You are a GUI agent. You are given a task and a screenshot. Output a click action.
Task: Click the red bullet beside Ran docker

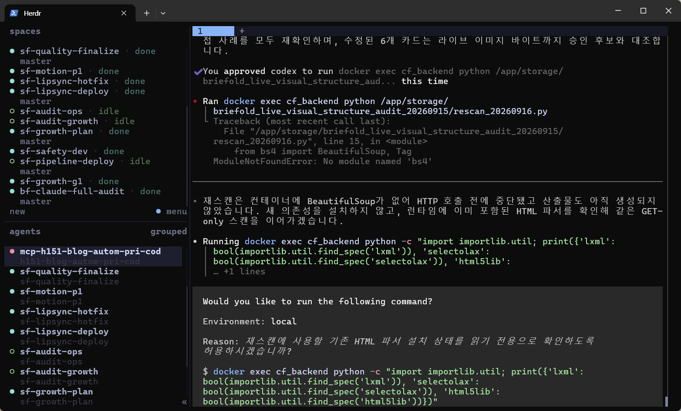click(x=195, y=101)
